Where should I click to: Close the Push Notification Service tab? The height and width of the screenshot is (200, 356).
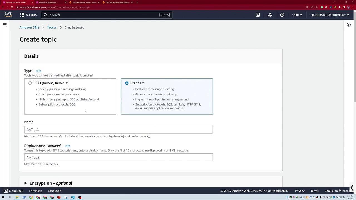pyautogui.click(x=99, y=2)
